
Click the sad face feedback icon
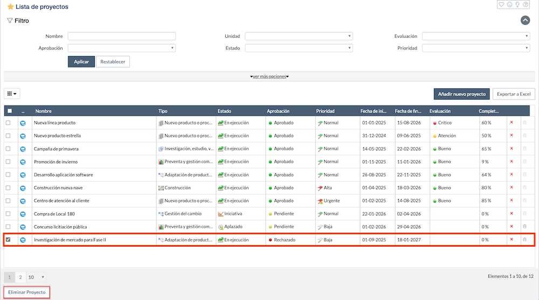509,4
